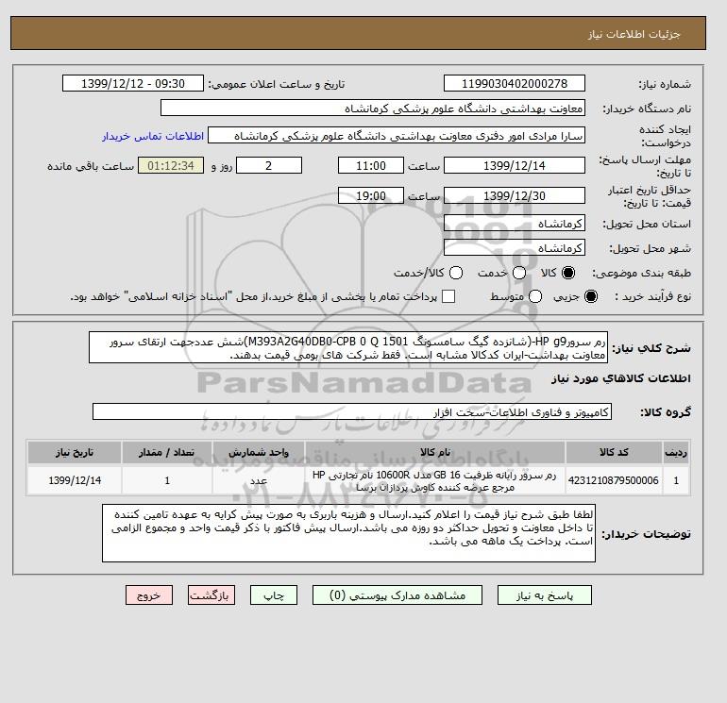The image size is (727, 703).
Task: Click the نام دستگاه خریدار field
Action: [x=373, y=108]
